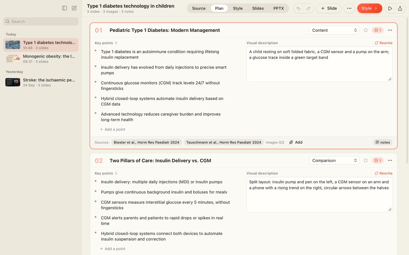Add a key point to slide 01

tap(112, 129)
